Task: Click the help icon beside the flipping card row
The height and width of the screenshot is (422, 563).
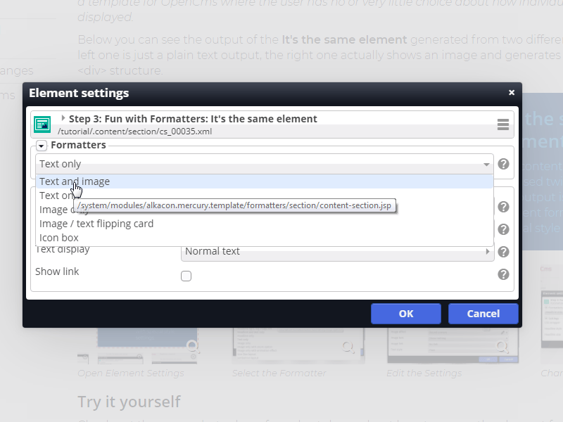Action: tap(503, 229)
